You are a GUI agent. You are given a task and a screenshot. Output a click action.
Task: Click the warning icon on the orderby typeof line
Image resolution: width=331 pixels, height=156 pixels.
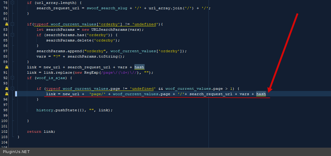pyautogui.click(x=7, y=24)
